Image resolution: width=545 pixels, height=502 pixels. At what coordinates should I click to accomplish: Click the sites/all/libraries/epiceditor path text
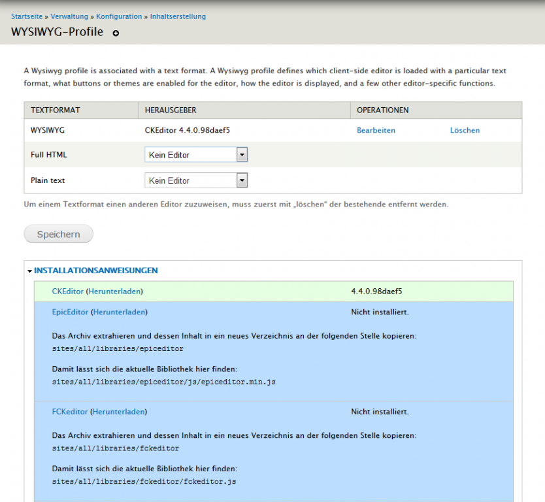click(x=118, y=349)
